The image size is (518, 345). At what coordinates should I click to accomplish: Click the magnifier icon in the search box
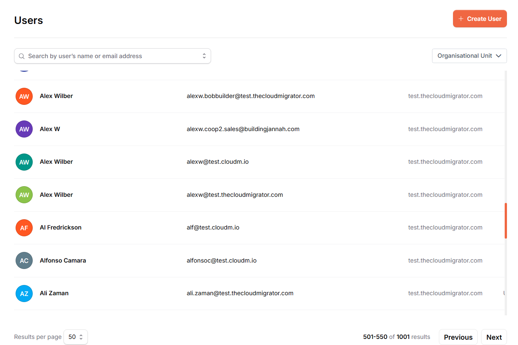(22, 56)
